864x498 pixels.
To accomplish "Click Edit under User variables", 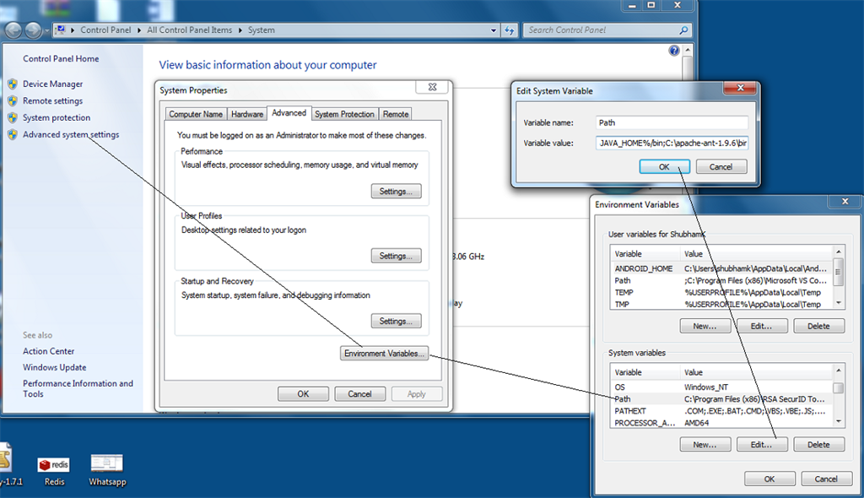I will point(762,326).
